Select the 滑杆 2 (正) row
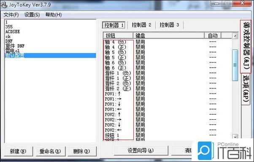 168,89
